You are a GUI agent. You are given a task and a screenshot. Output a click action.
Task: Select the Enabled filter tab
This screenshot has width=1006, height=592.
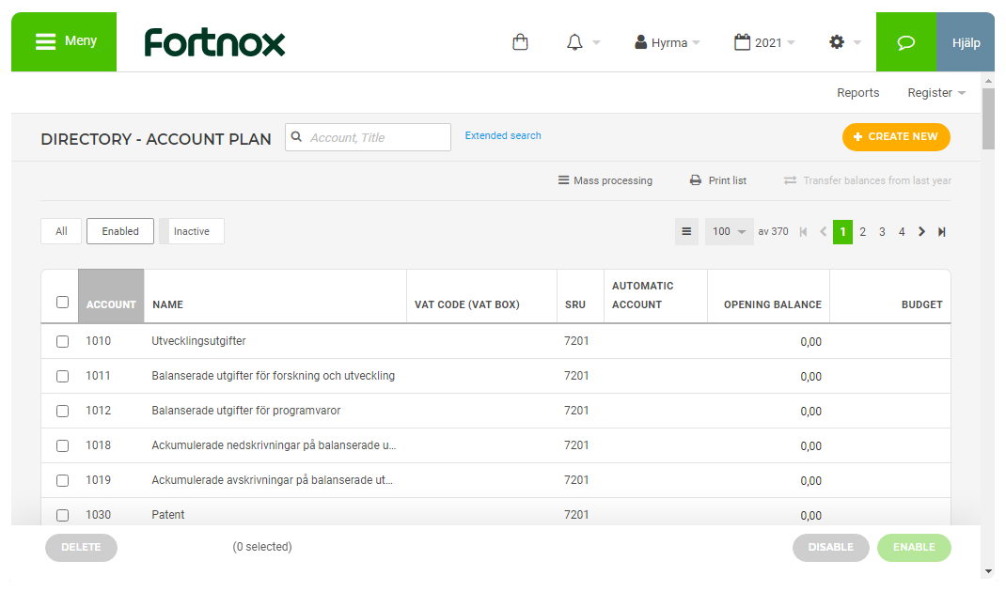(120, 231)
